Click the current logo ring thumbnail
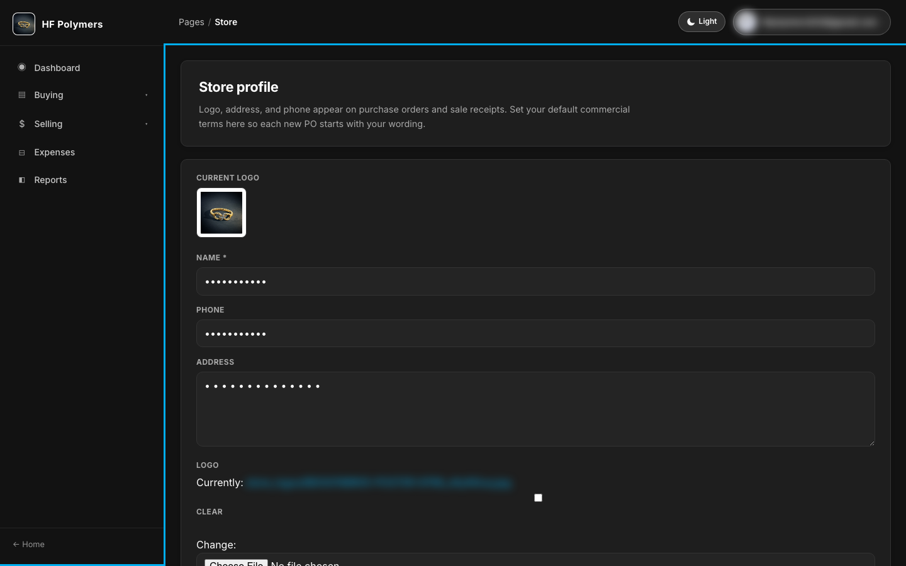 click(x=221, y=213)
